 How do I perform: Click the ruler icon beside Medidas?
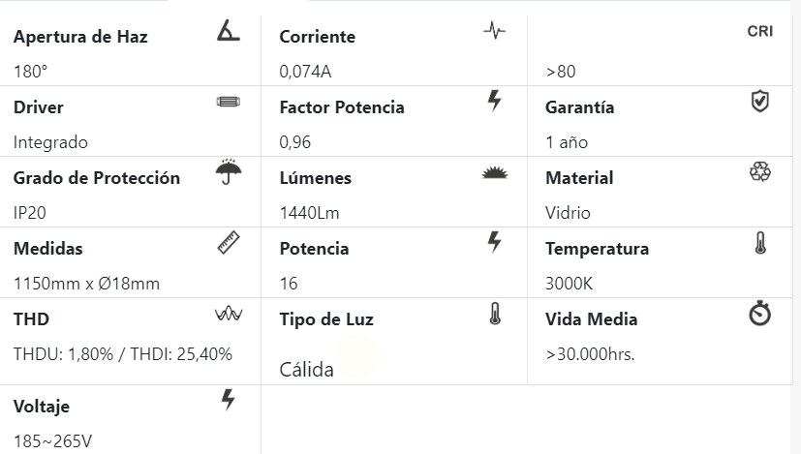(x=229, y=243)
